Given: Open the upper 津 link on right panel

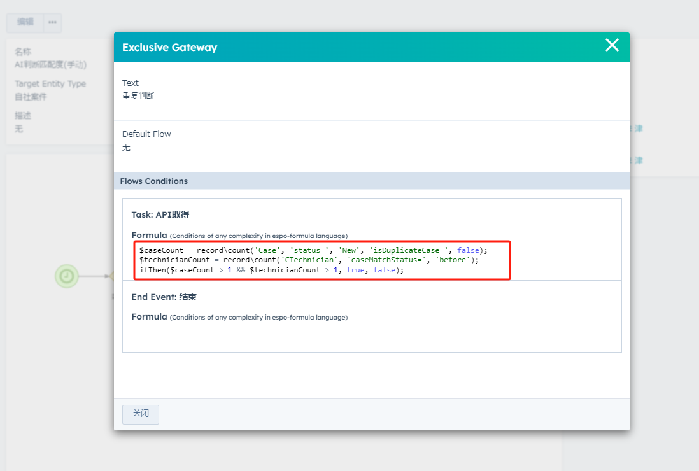Looking at the screenshot, I should (x=639, y=129).
